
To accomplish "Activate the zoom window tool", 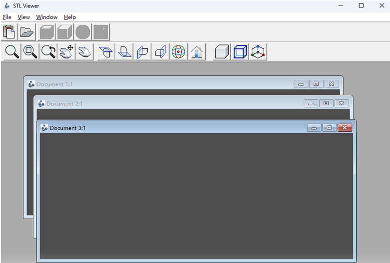I will coord(30,51).
